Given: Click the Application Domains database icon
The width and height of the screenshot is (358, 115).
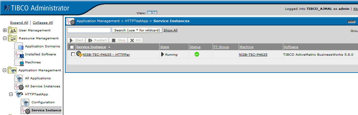Looking at the screenshot, I should pyautogui.click(x=19, y=46).
